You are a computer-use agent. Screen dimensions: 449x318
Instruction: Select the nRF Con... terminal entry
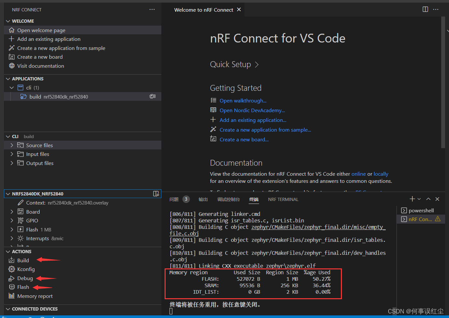tap(421, 219)
